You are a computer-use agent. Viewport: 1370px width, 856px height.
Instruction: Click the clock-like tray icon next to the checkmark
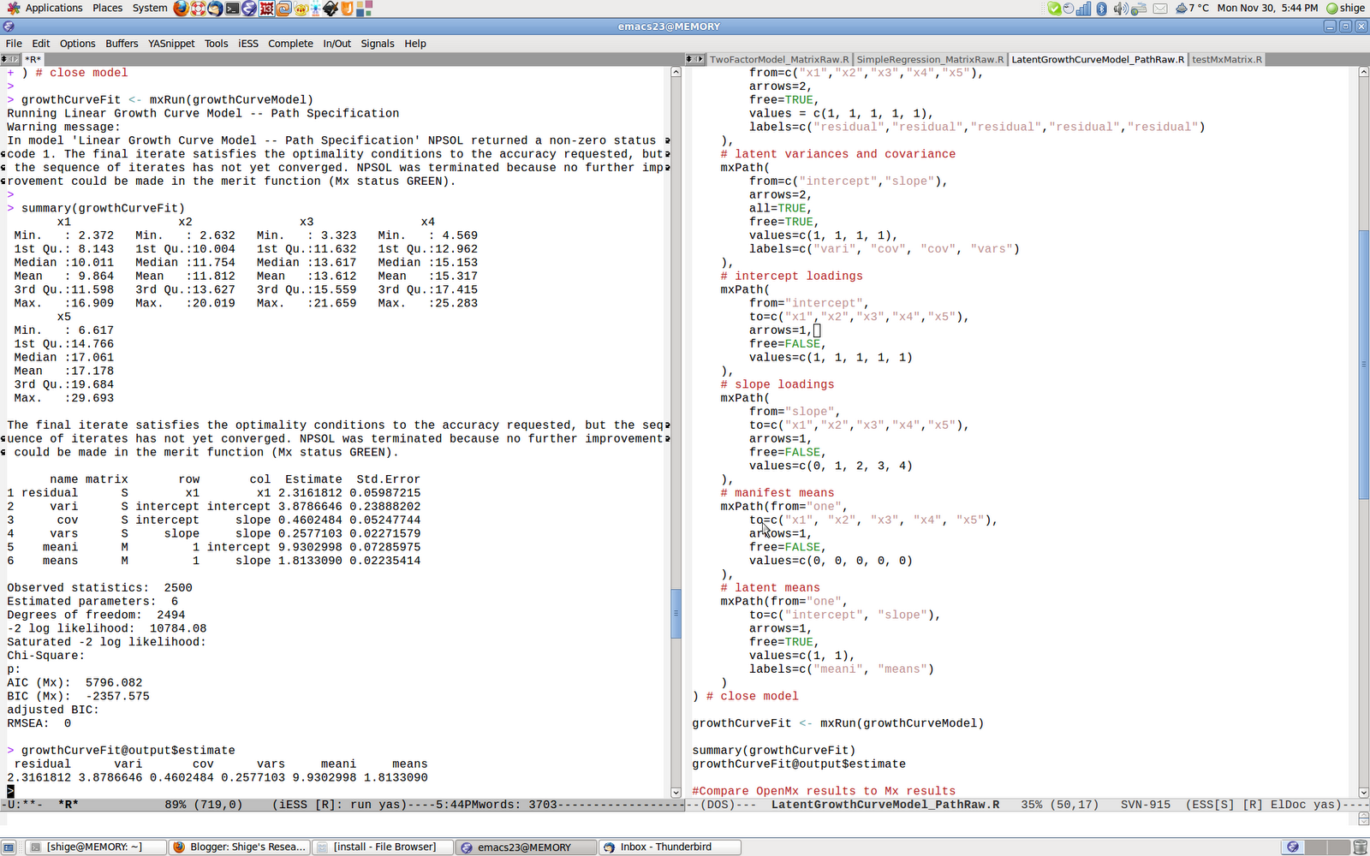(1068, 9)
